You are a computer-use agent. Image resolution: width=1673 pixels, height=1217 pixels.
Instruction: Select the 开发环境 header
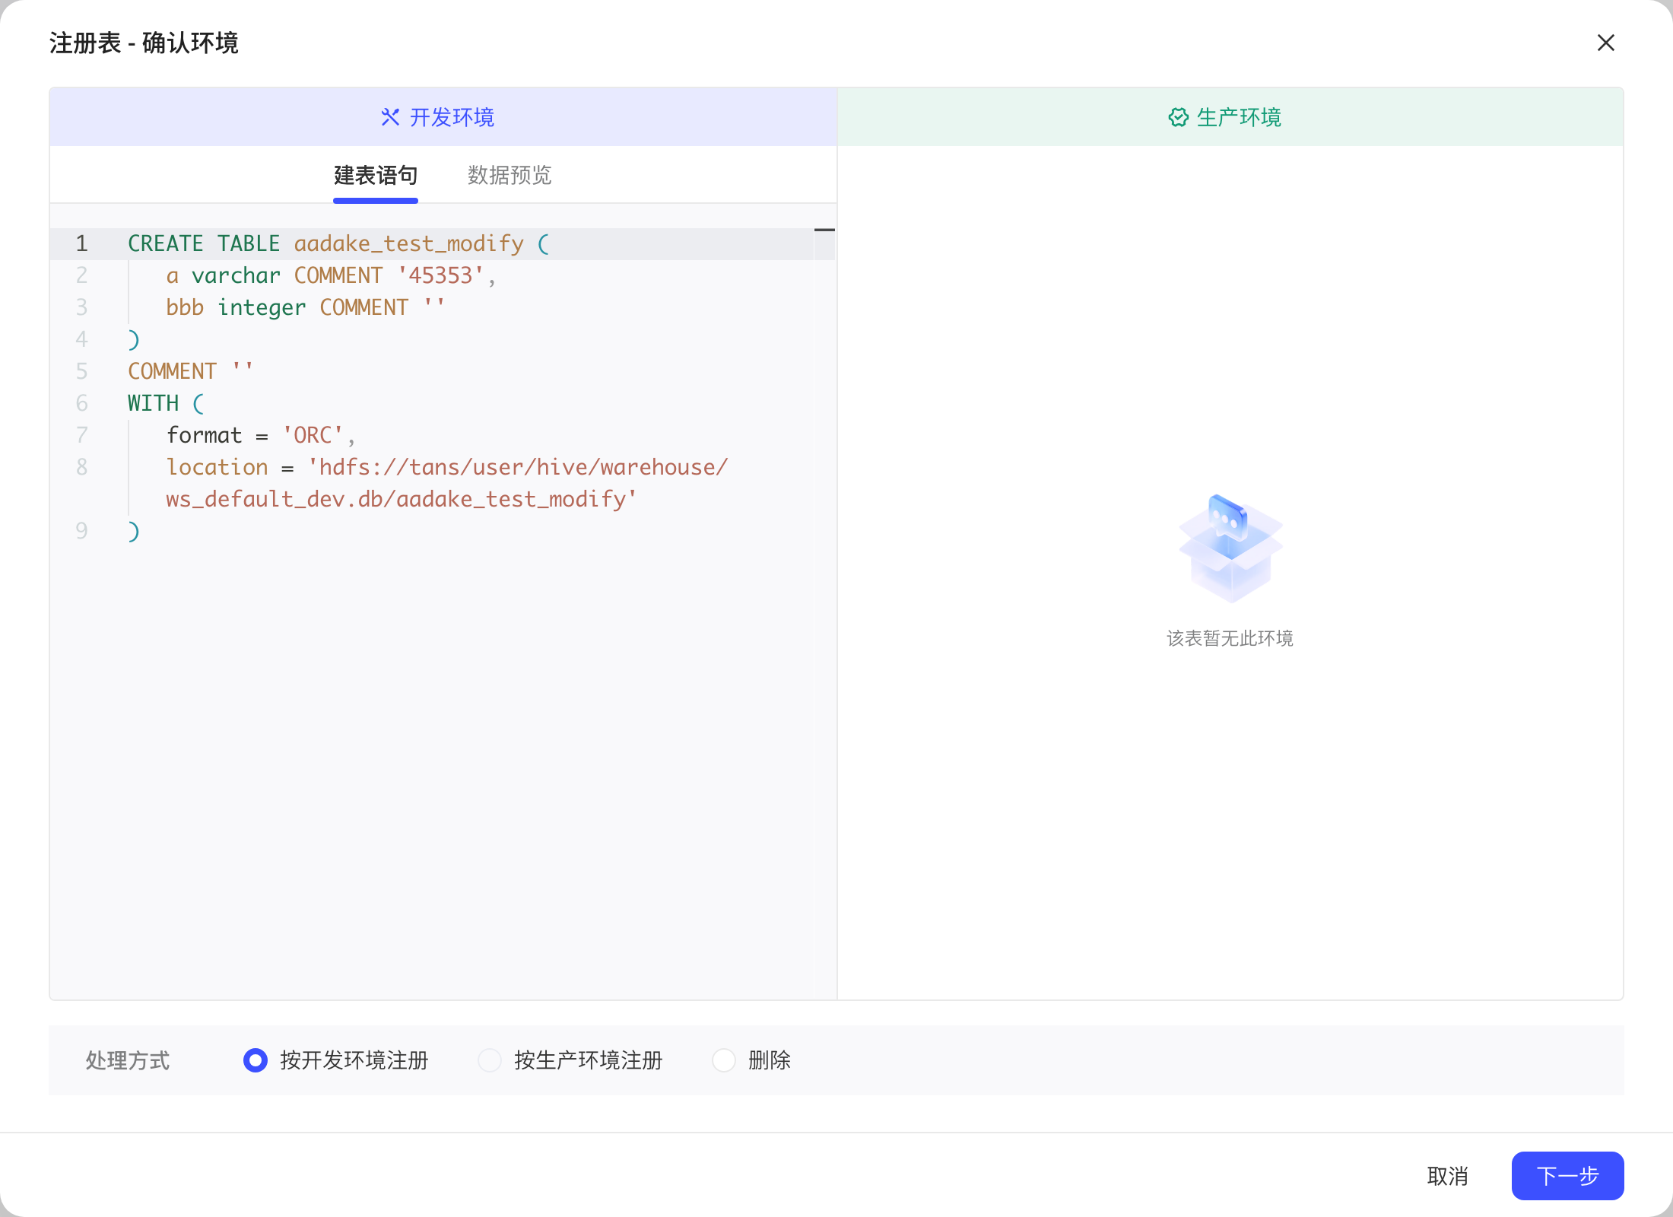[x=443, y=117]
